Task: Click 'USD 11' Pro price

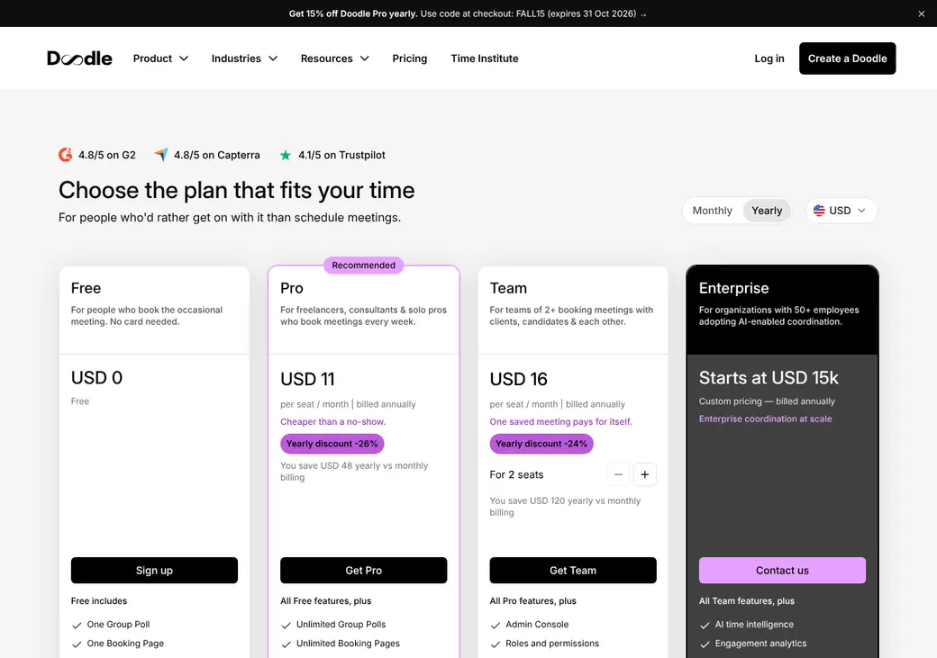Action: [x=307, y=379]
